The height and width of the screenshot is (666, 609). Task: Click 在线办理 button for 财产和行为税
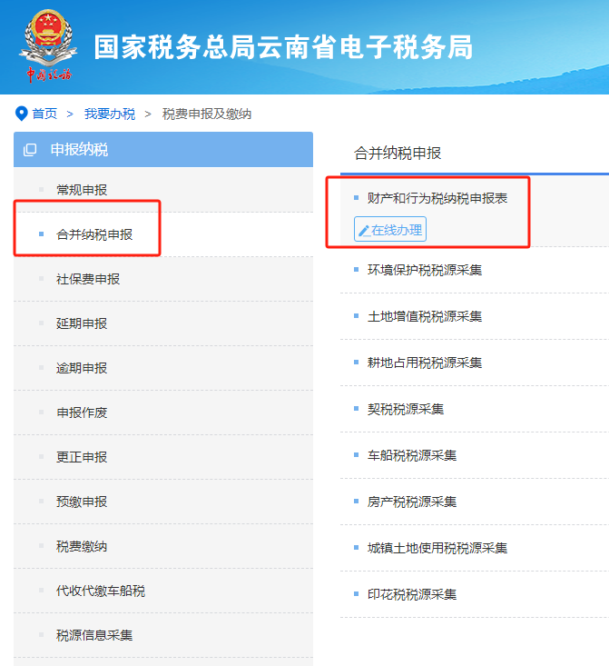click(390, 229)
